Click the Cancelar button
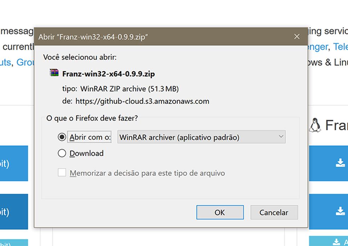Screen dimensions: 348x246 coord(274,212)
